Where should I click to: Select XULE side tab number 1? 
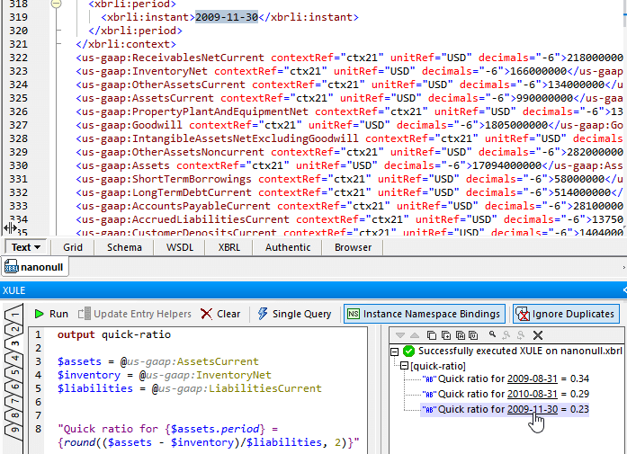pos(15,316)
